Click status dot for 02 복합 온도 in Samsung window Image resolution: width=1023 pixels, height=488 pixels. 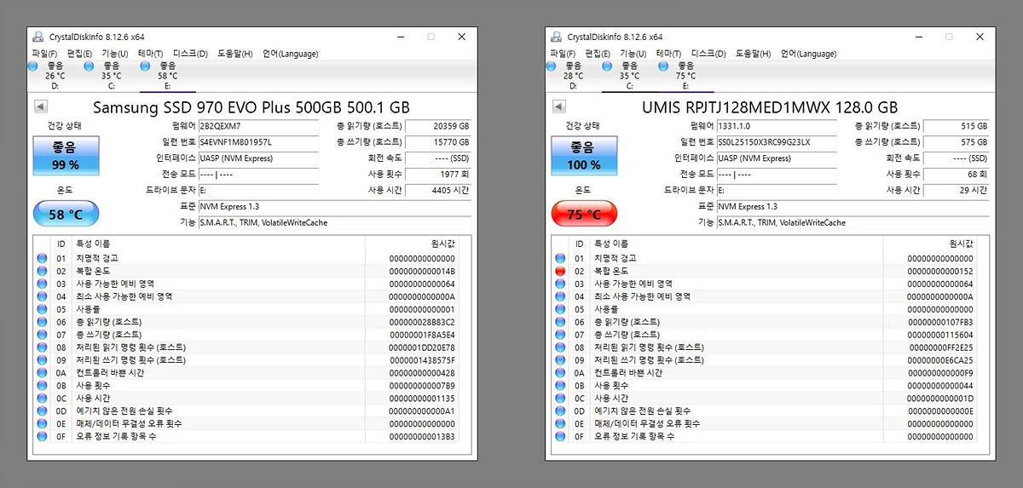point(42,271)
